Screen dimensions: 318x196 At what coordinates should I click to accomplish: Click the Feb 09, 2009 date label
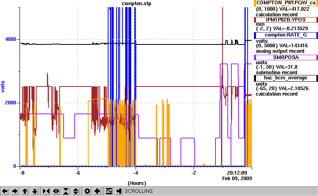237,179
